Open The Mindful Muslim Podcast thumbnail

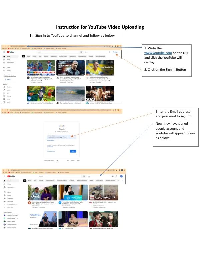[x=73, y=192]
